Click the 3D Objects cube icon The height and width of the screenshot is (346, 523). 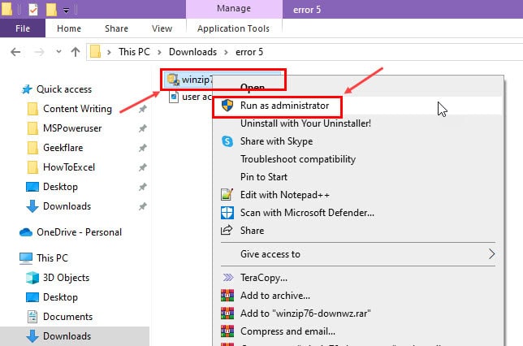point(32,278)
